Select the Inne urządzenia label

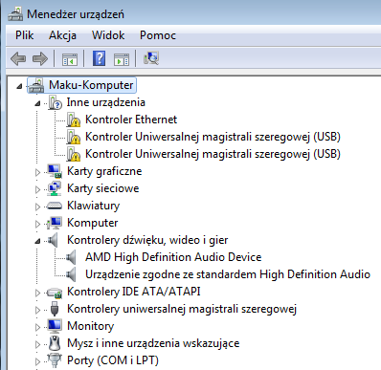point(106,102)
